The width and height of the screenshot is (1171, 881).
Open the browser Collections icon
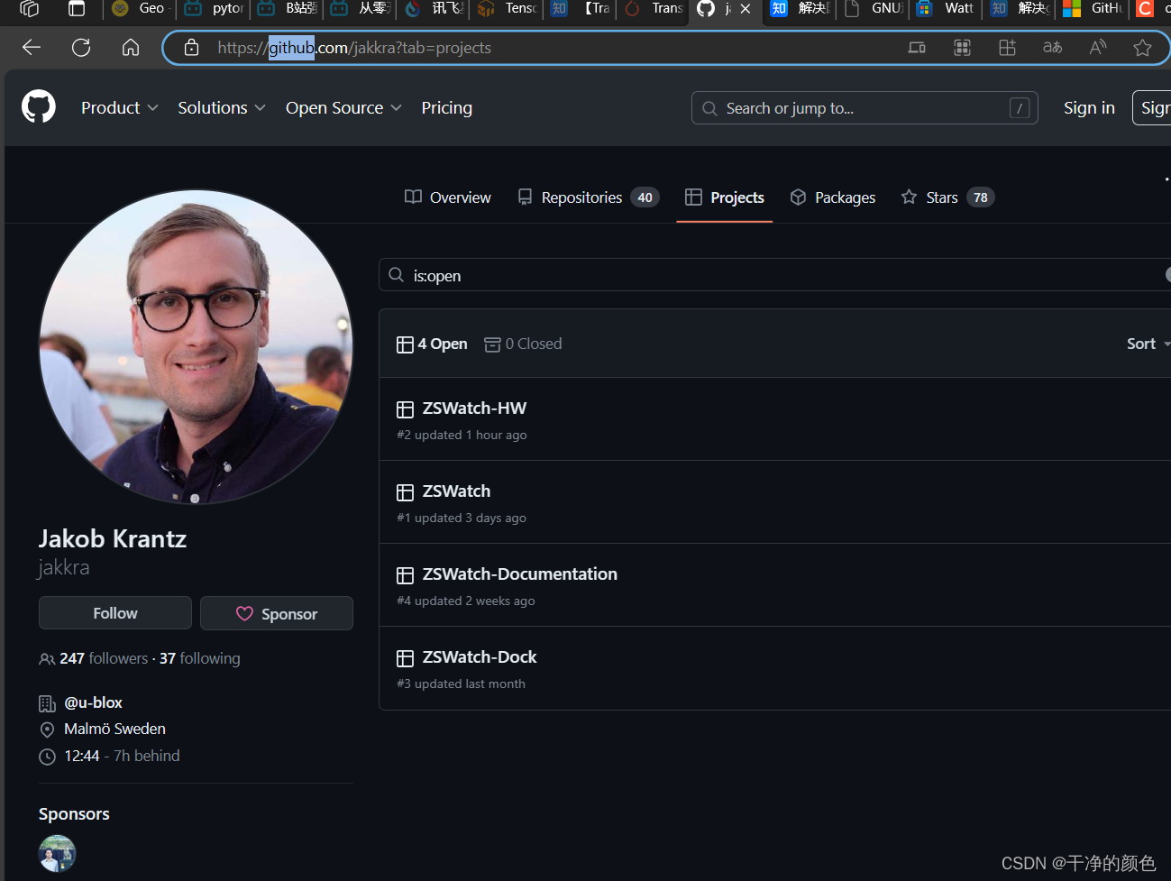click(x=1007, y=47)
